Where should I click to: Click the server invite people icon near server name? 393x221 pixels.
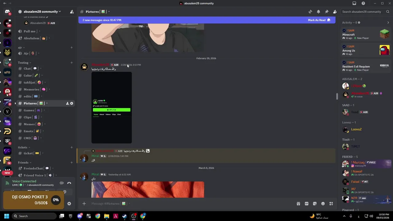72,12
